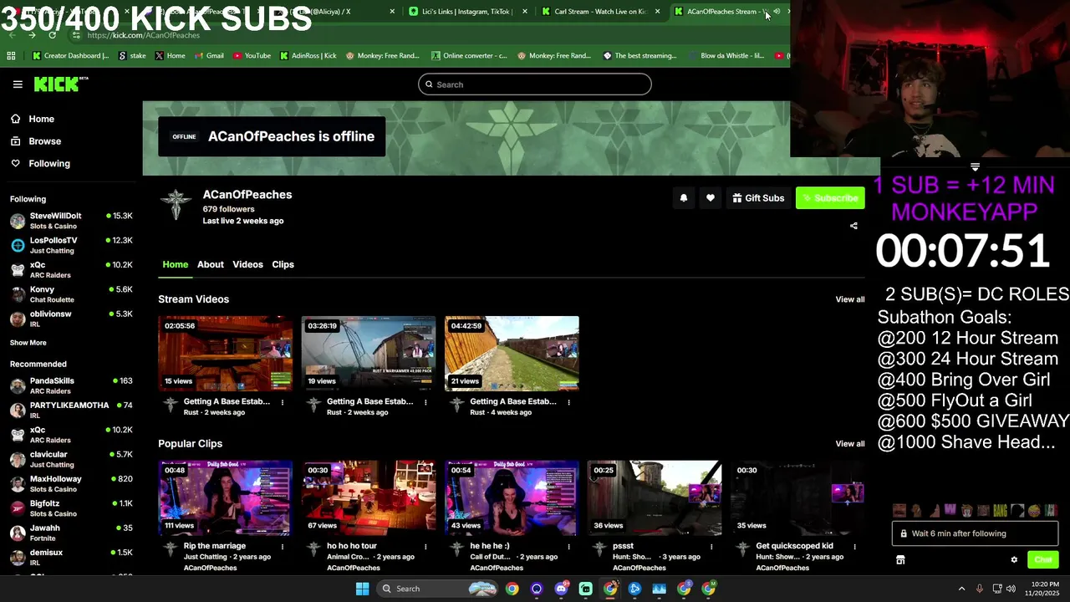The height and width of the screenshot is (602, 1070).
Task: View all Popular Clips
Action: 850,444
